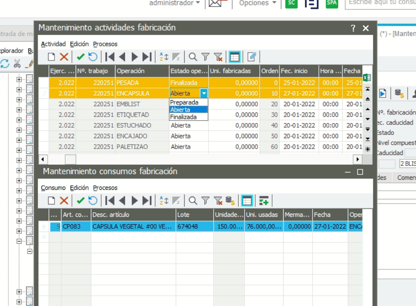Select the CP083 article code cell
This screenshot has width=416, height=306.
click(76, 226)
